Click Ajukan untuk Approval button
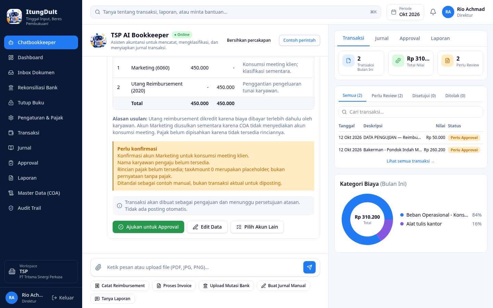The image size is (493, 308). coord(148,227)
